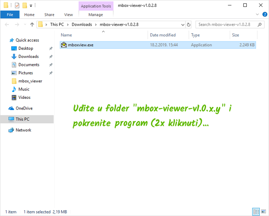269x216 pixels.
Task: Open Customize Quick Access Toolbar dropdown
Action: tap(31, 5)
